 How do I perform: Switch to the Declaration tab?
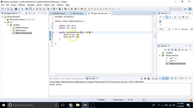(78, 79)
